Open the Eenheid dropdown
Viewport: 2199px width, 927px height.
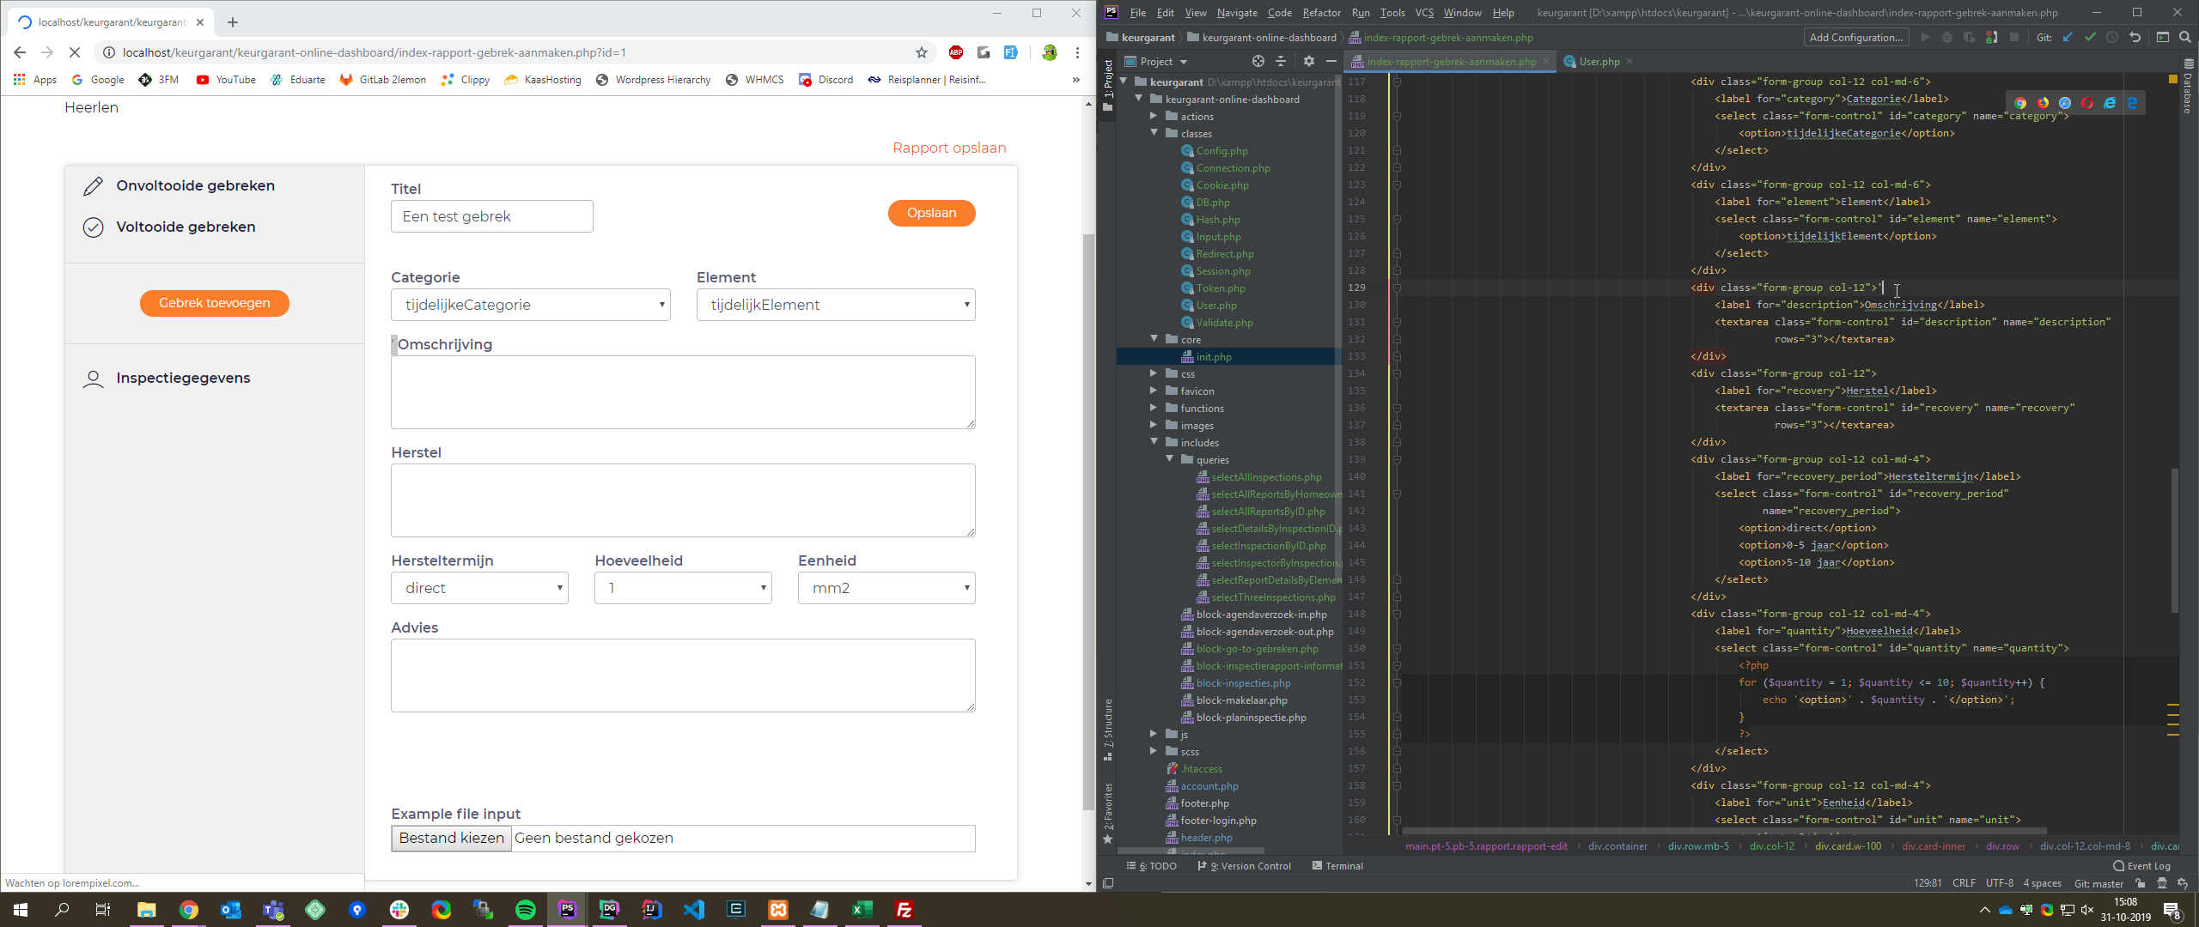[x=886, y=588]
